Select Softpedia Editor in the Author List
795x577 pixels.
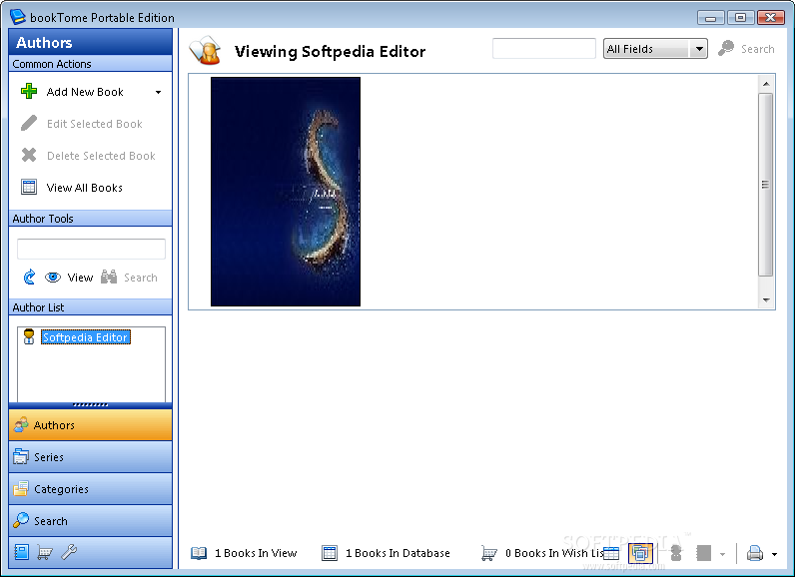85,337
